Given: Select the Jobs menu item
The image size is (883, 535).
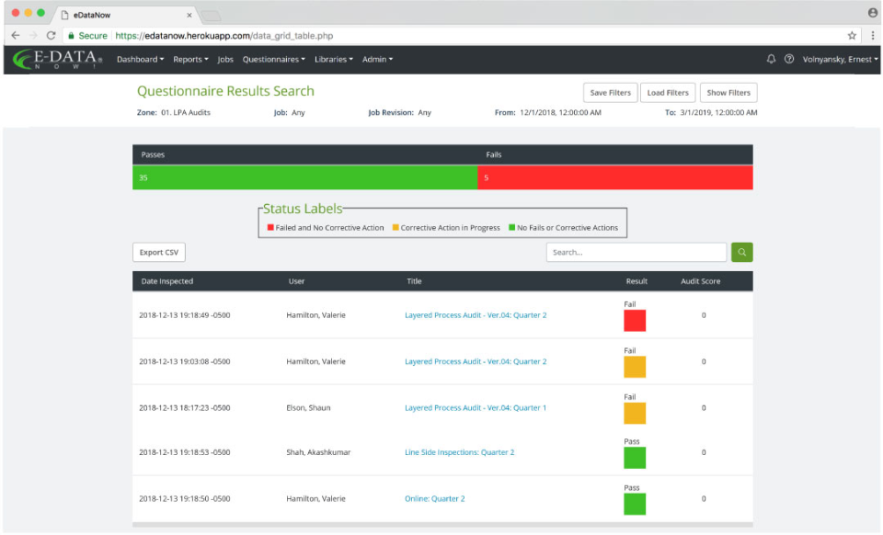Looking at the screenshot, I should [x=225, y=59].
